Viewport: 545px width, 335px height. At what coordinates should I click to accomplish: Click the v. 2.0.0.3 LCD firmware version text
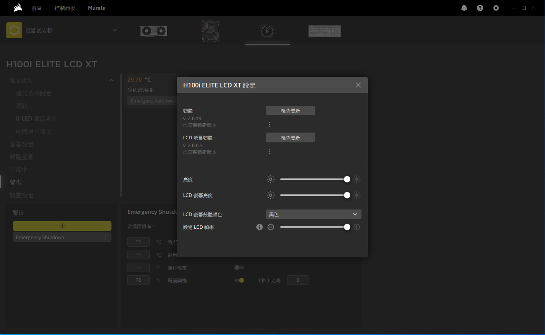click(193, 146)
